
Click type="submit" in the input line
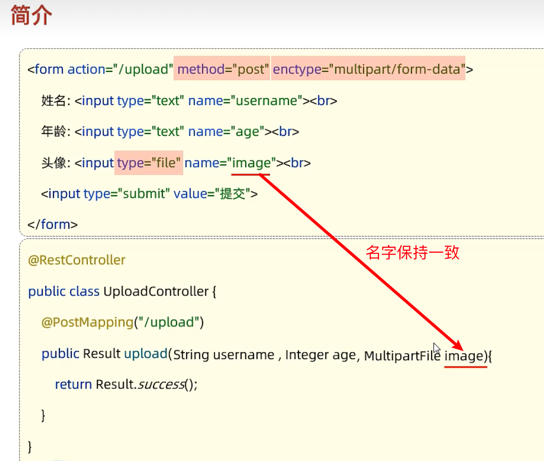[127, 194]
